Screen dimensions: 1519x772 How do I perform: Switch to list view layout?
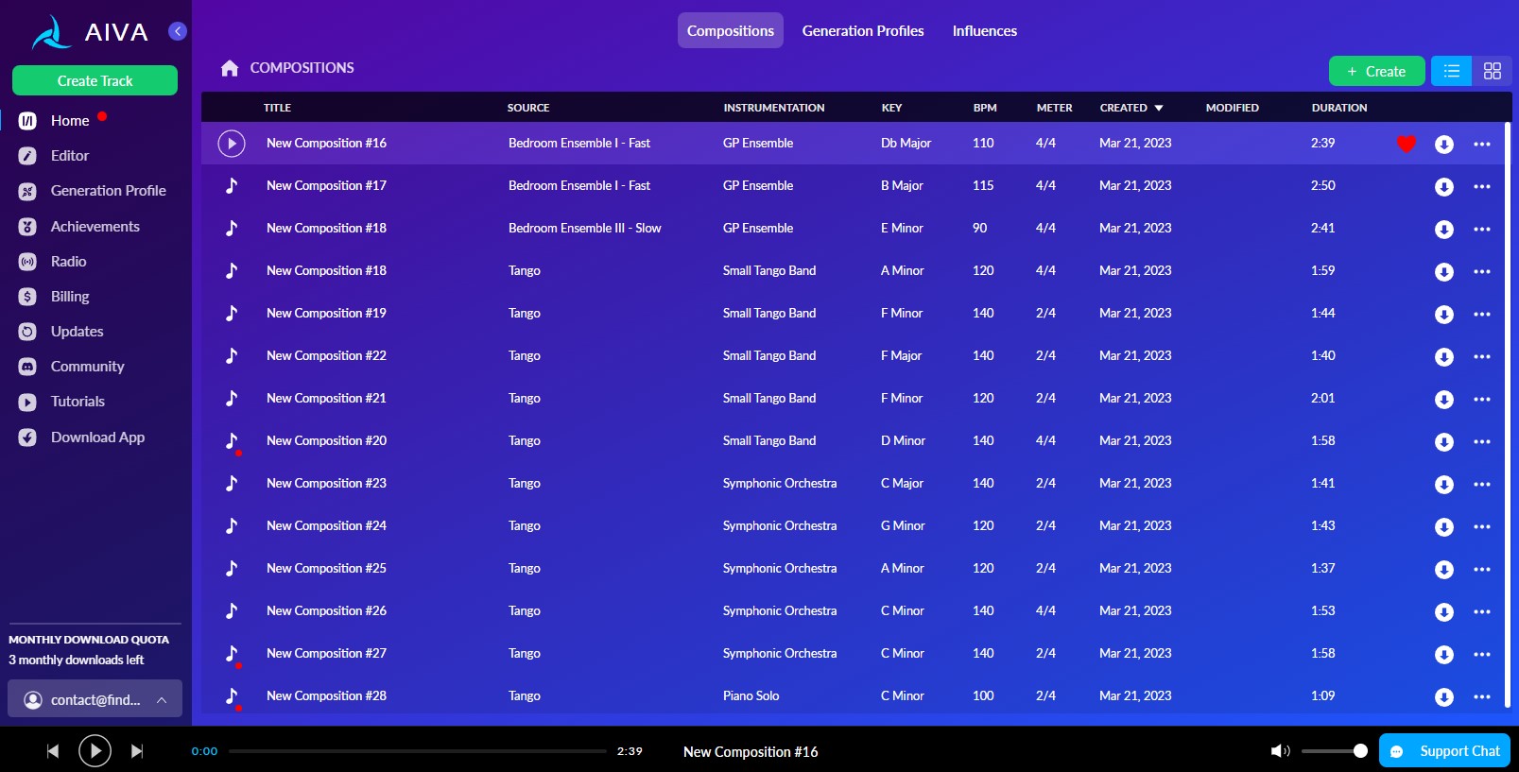pyautogui.click(x=1451, y=71)
